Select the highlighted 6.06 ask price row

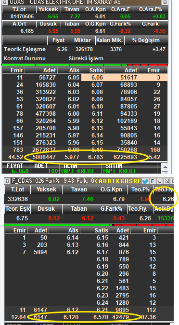tap(124, 78)
